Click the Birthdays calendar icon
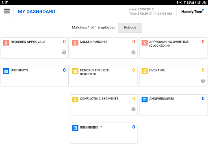 pos(6,71)
